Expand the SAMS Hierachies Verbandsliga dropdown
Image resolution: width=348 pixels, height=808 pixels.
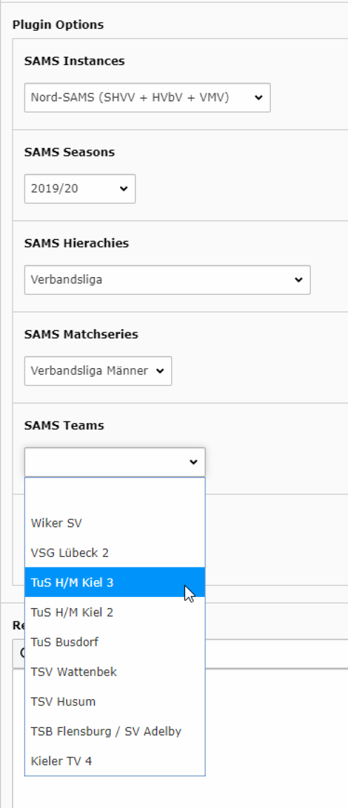(167, 280)
